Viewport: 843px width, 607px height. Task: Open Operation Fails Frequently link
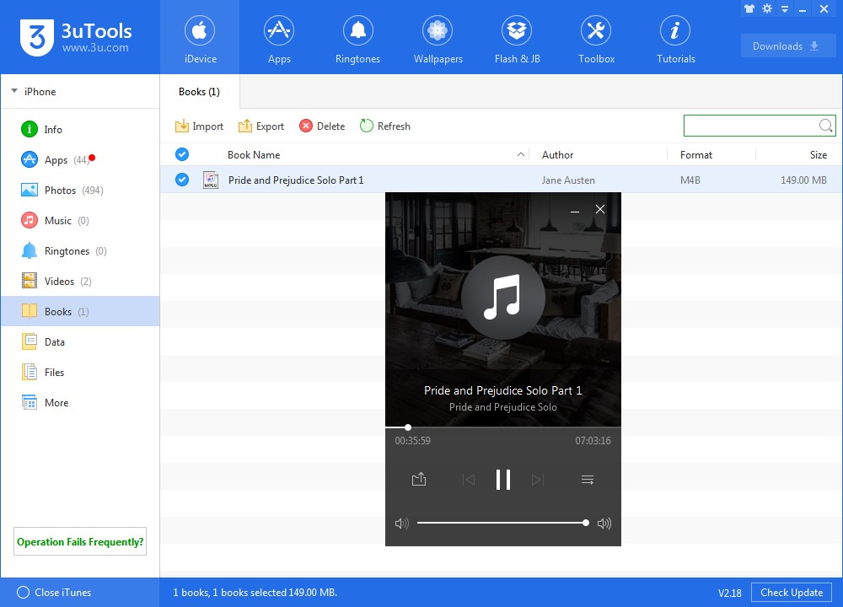[x=80, y=542]
